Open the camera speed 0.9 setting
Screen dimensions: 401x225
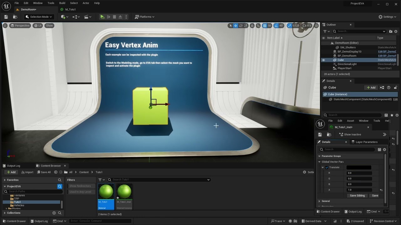(x=307, y=26)
